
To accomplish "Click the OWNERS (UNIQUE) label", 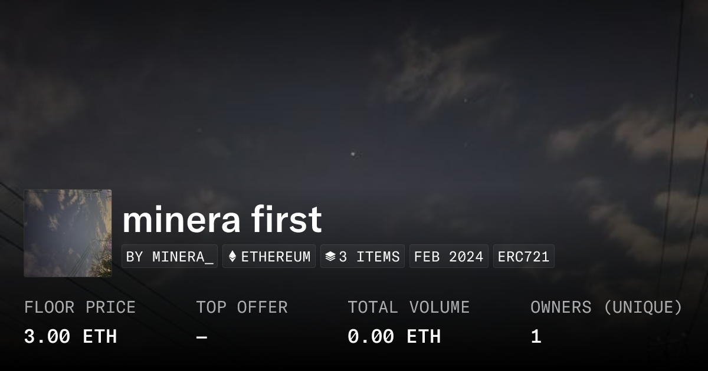I will (607, 307).
